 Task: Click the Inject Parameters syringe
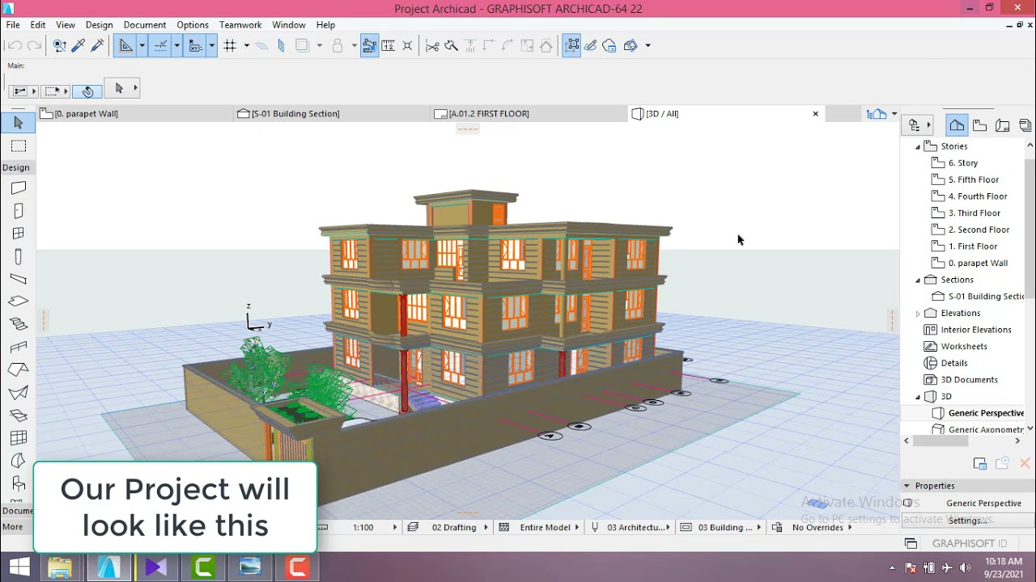click(97, 45)
